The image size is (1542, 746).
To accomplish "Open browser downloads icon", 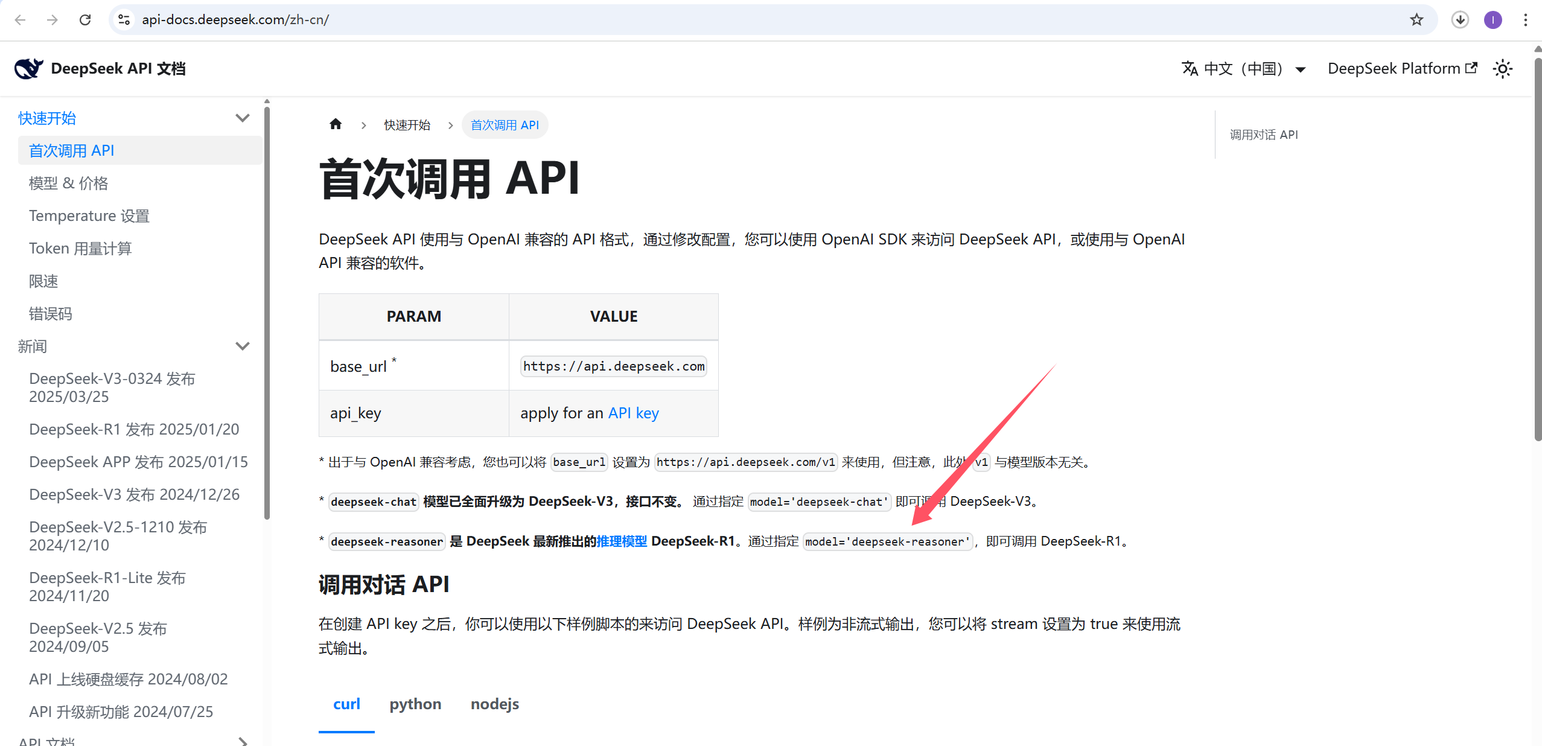I will (1460, 19).
